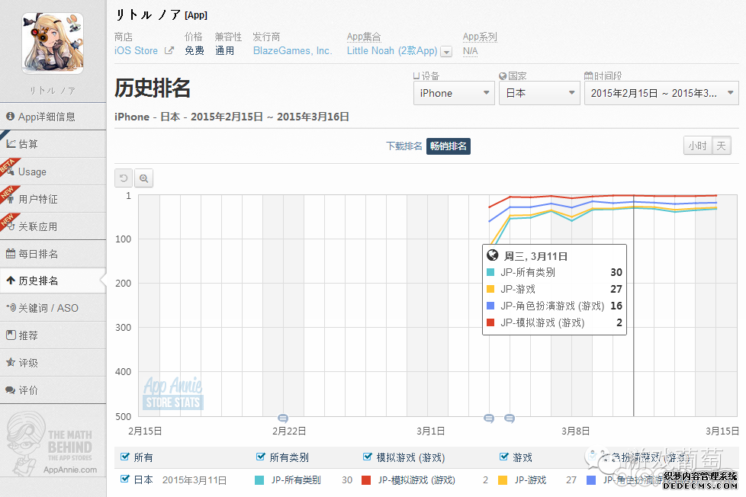The width and height of the screenshot is (746, 497).
Task: Click the globe icon beside 国家
Action: click(x=503, y=76)
